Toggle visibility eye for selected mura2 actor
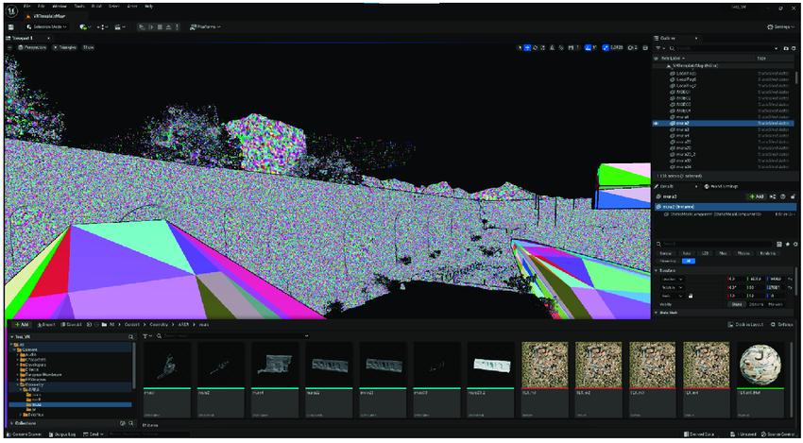803x443 pixels. (x=656, y=123)
